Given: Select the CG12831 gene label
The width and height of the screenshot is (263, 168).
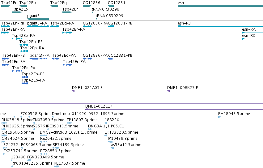Looking at the screenshot, I should point(117,3).
